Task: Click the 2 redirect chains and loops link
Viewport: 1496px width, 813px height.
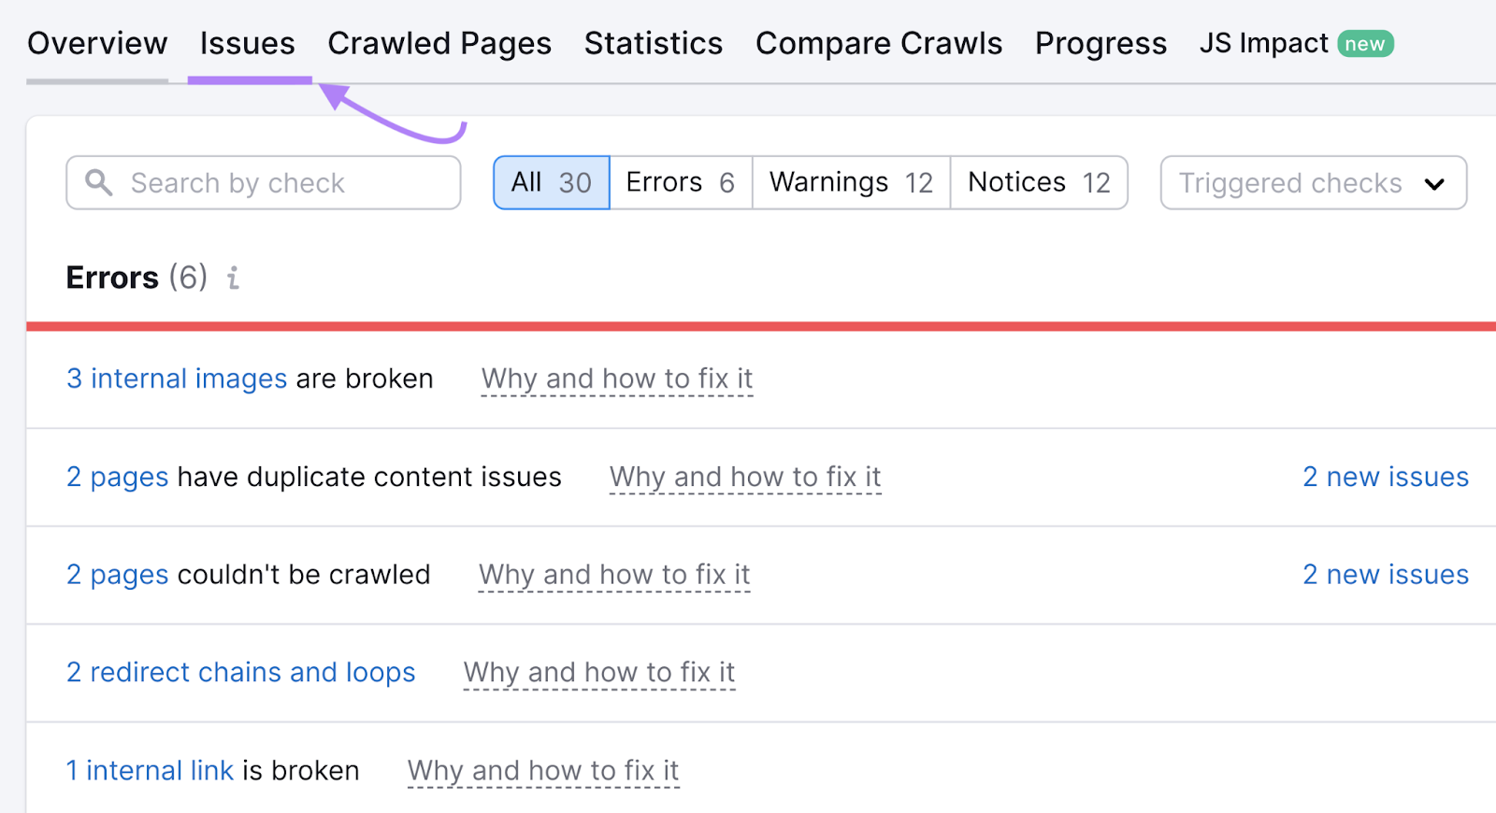Action: point(239,672)
